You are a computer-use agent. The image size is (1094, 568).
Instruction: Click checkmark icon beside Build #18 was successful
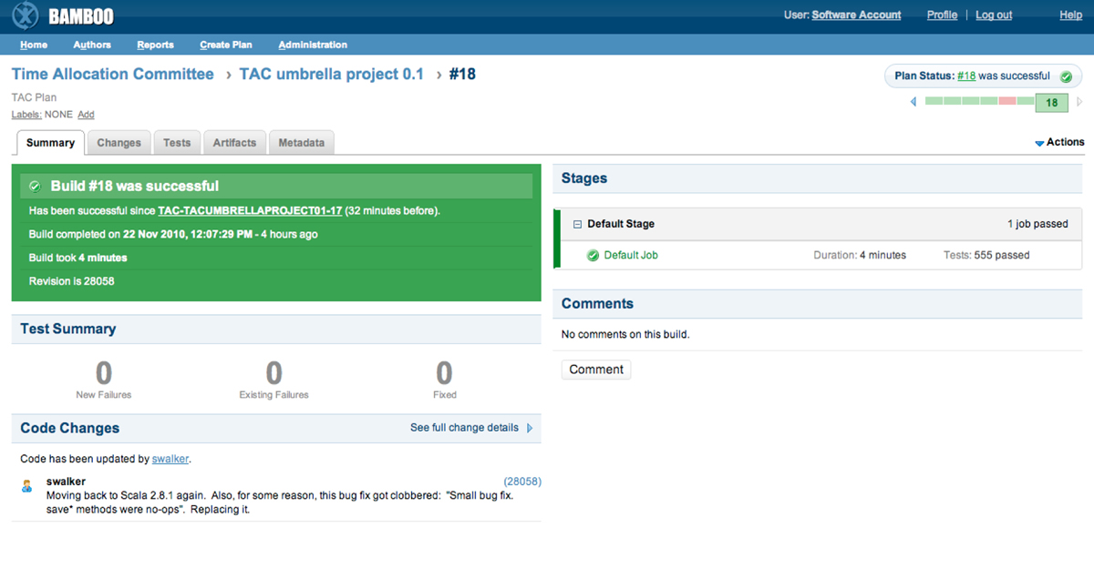click(x=35, y=187)
